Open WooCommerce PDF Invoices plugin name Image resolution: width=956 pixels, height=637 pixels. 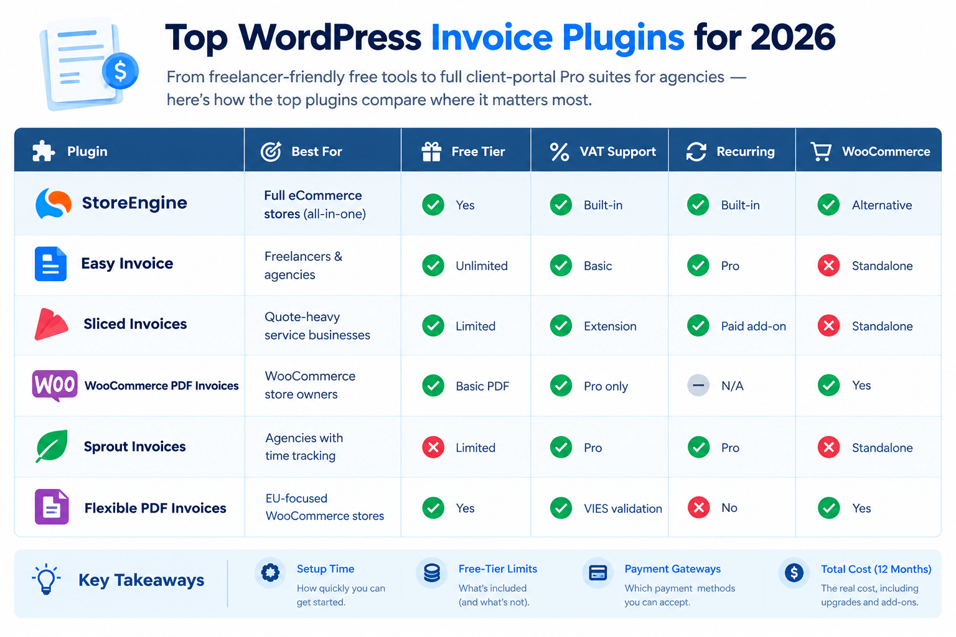(161, 386)
